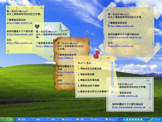Viewport: 162px width, 122px height.
Task: Open the 下载 folder taskbar button
Action: pos(82,120)
